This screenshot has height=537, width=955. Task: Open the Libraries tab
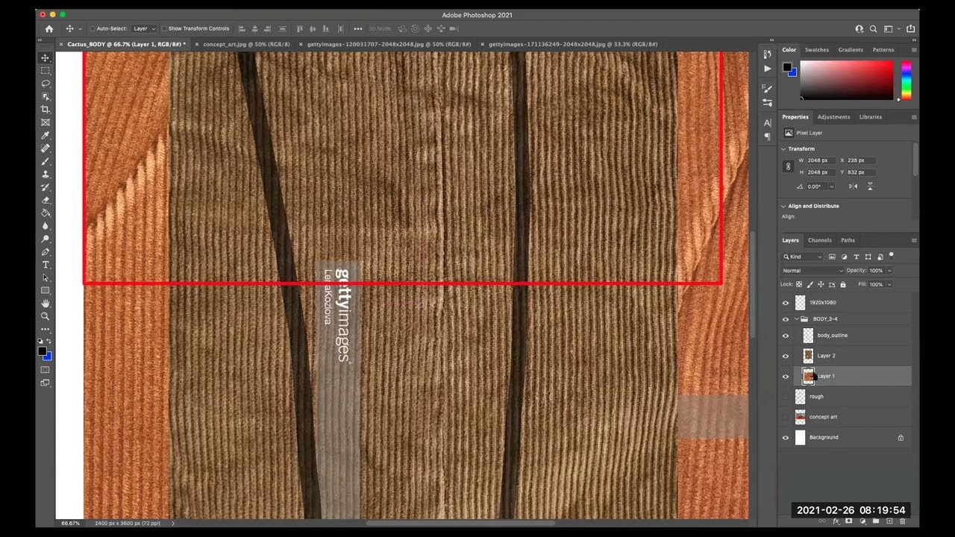pyautogui.click(x=870, y=117)
